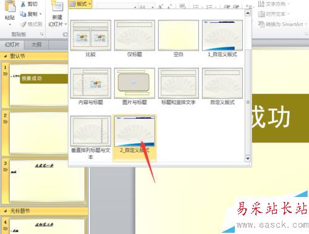Choose the 自定义版式 layout
Screen dimensions: 309x234
pos(222,86)
